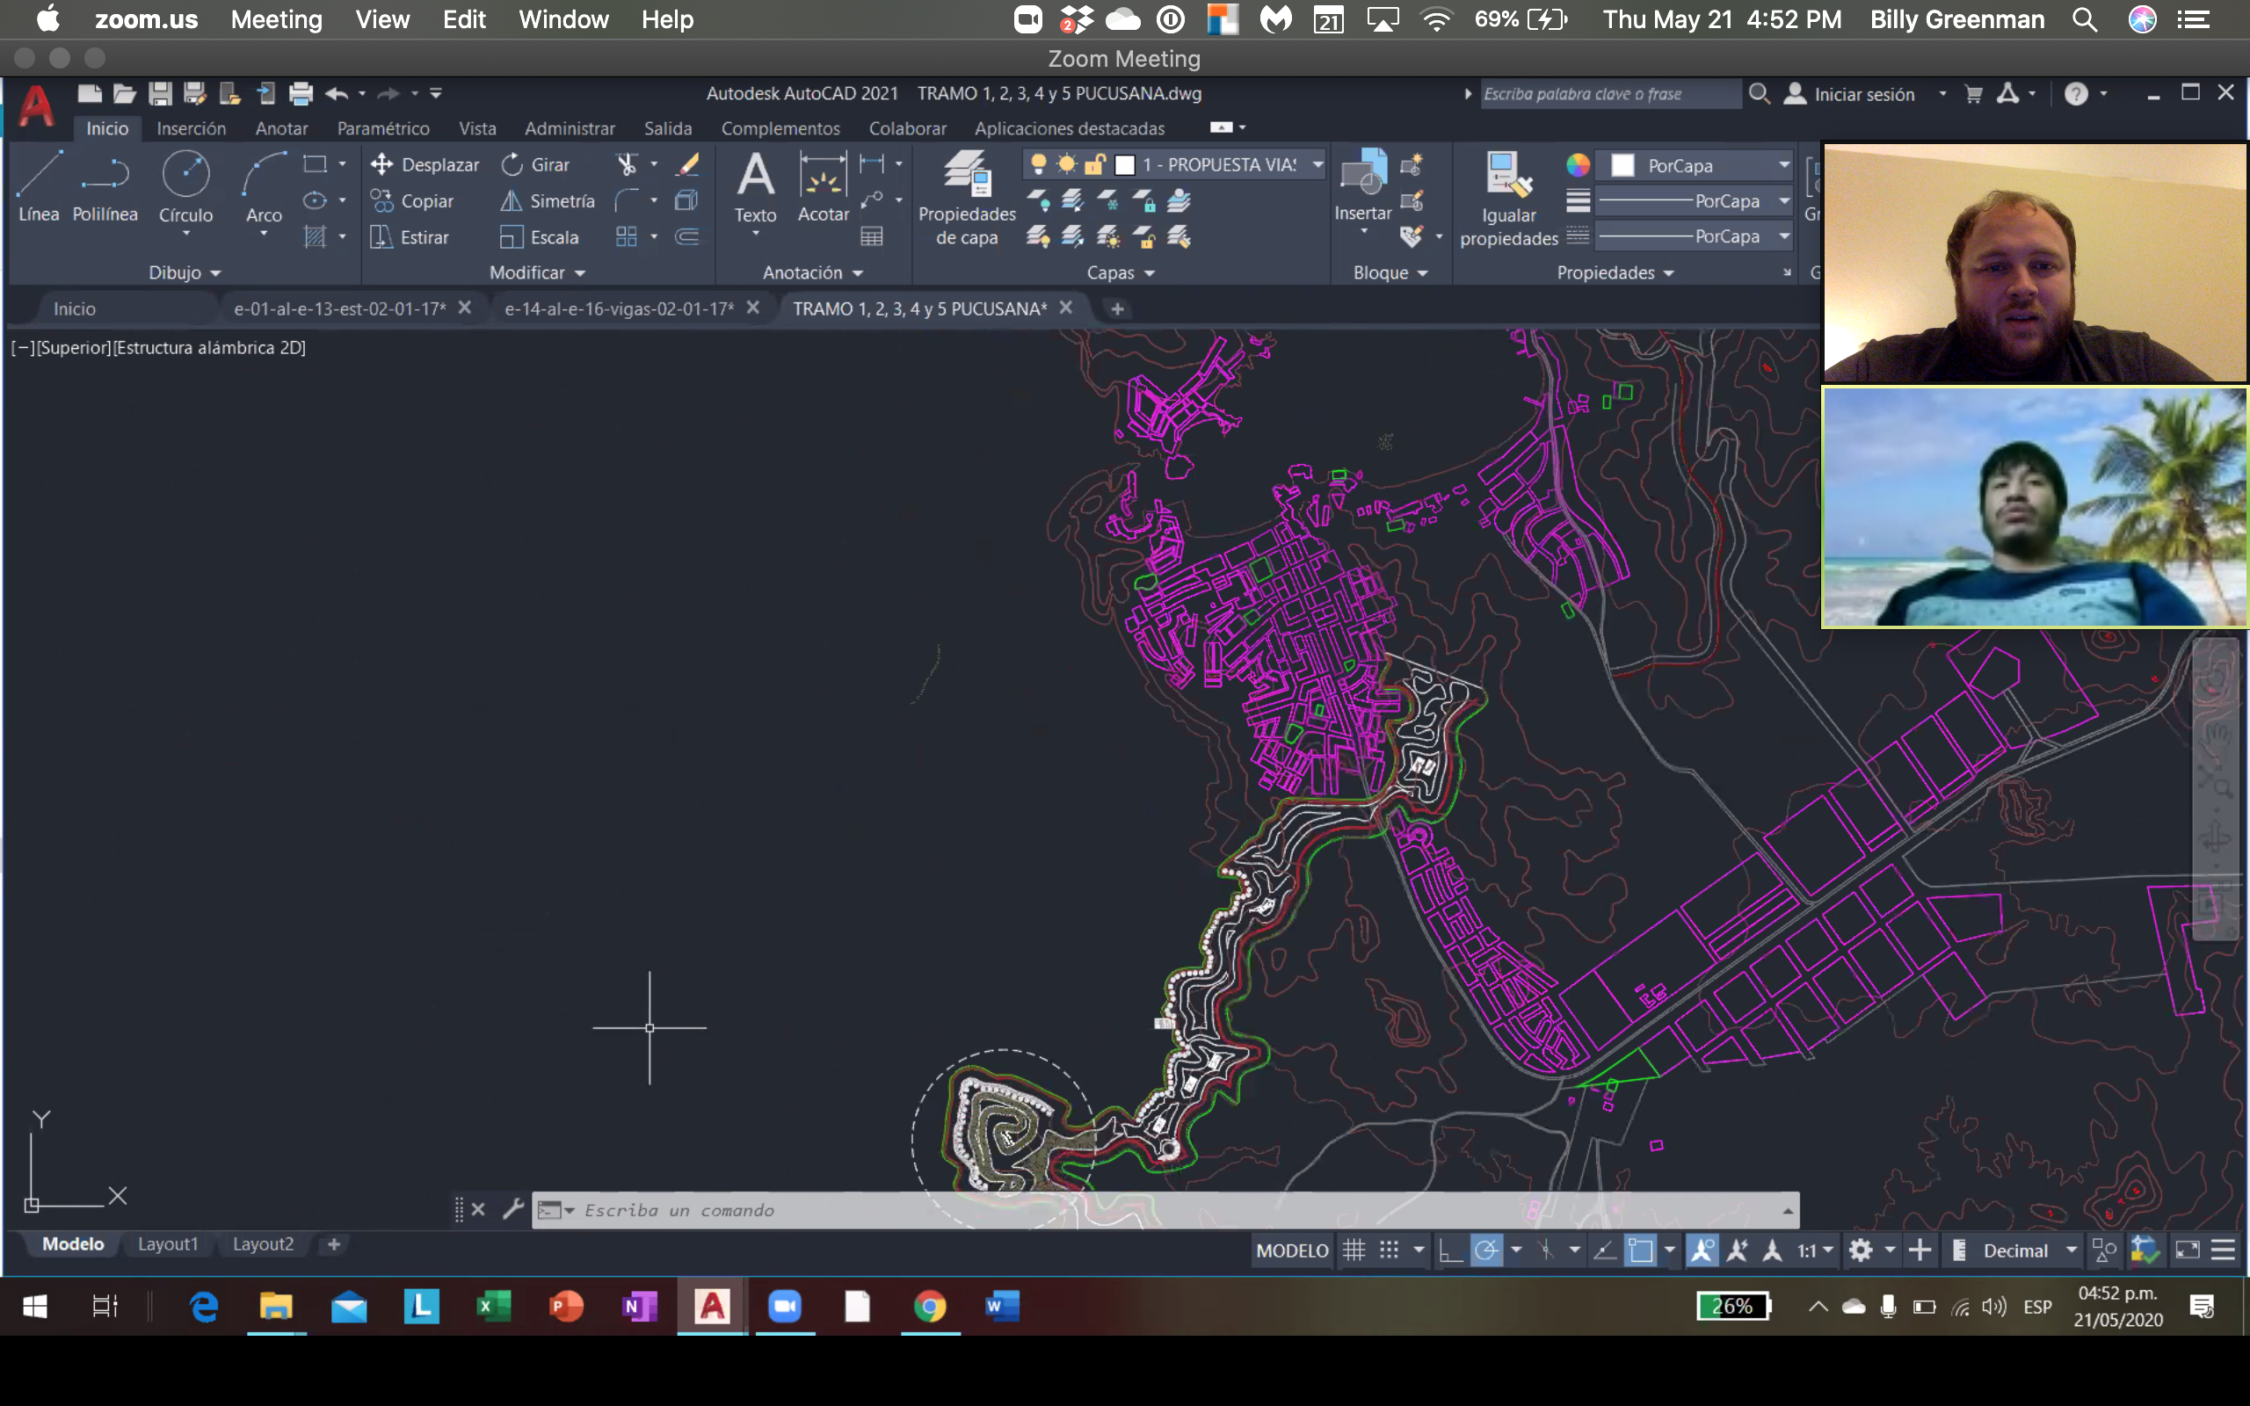This screenshot has height=1406, width=2250.
Task: Switch to the Vista ribbon tab
Action: 477,128
